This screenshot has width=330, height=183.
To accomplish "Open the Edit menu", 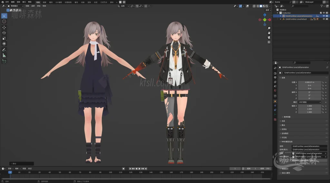I will (13, 2).
